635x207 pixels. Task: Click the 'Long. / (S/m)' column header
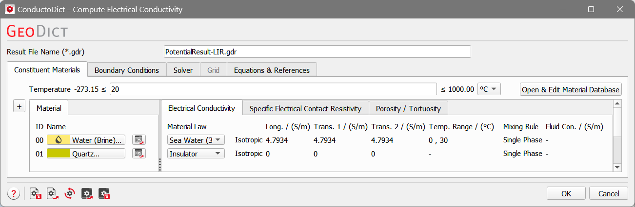[287, 127]
